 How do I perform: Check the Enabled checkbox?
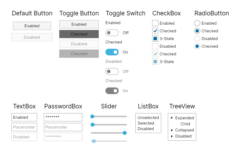click(x=155, y=23)
